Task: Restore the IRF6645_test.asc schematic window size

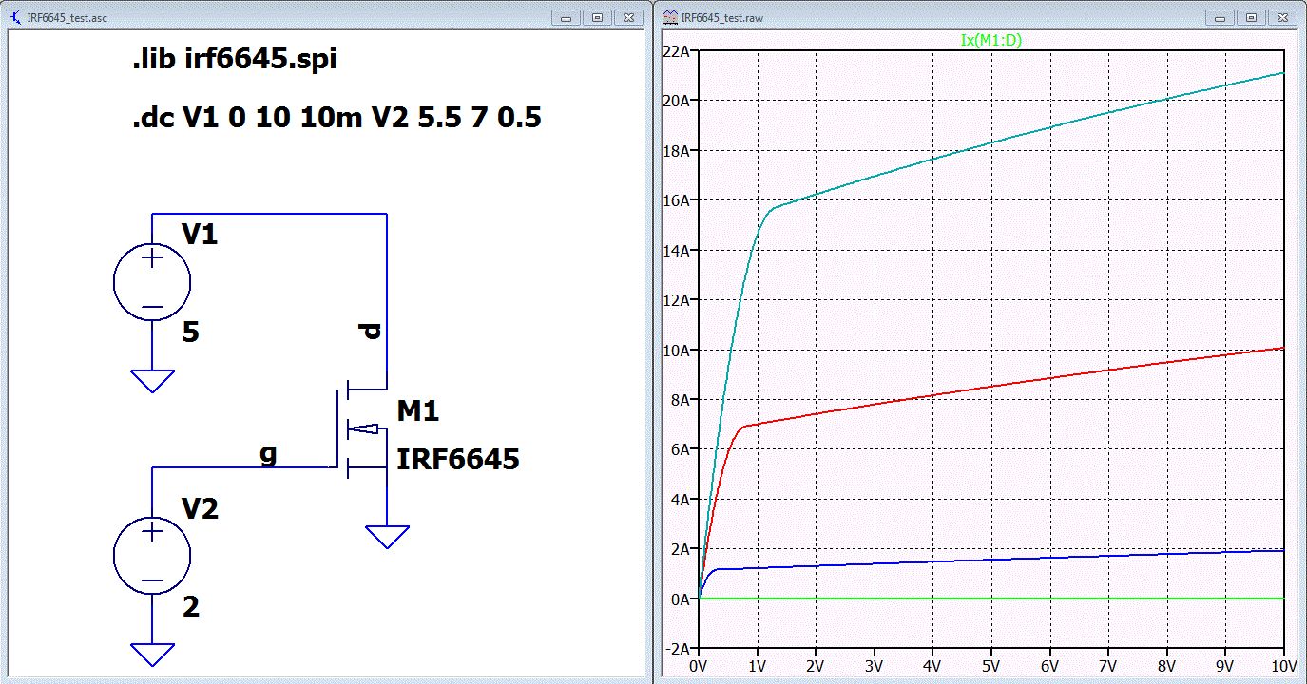Action: coord(597,17)
